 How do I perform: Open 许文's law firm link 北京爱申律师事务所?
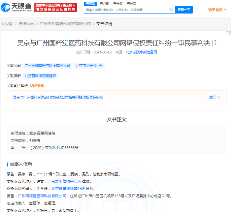(x=64, y=181)
